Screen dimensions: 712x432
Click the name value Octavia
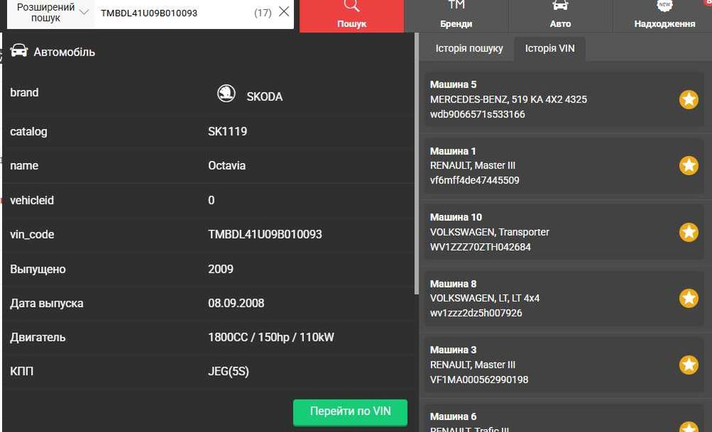point(226,166)
